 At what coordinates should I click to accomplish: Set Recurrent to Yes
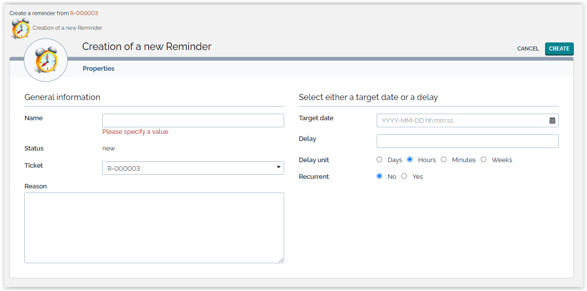[x=404, y=176]
